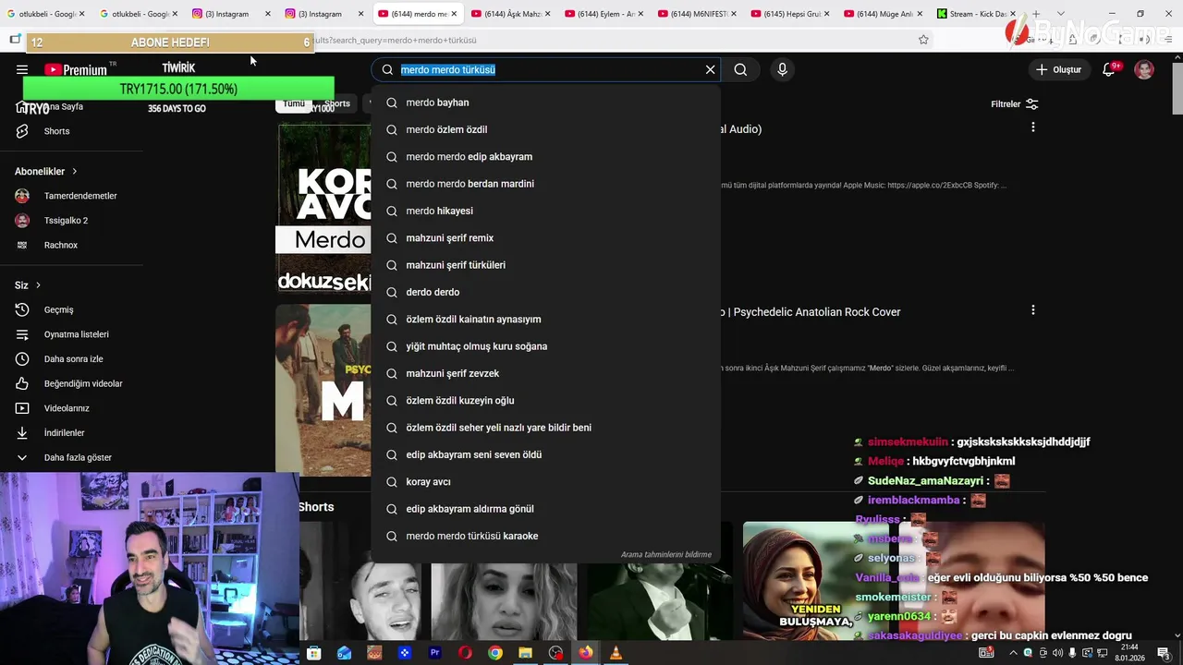
Task: Pick suggestion 'özlem özdil kuzeyin oğlu'
Action: pos(545,401)
